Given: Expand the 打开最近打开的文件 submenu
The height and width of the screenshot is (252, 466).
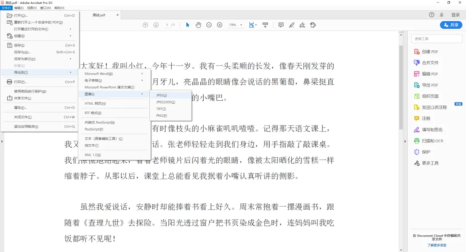Looking at the screenshot, I should 70,29.
